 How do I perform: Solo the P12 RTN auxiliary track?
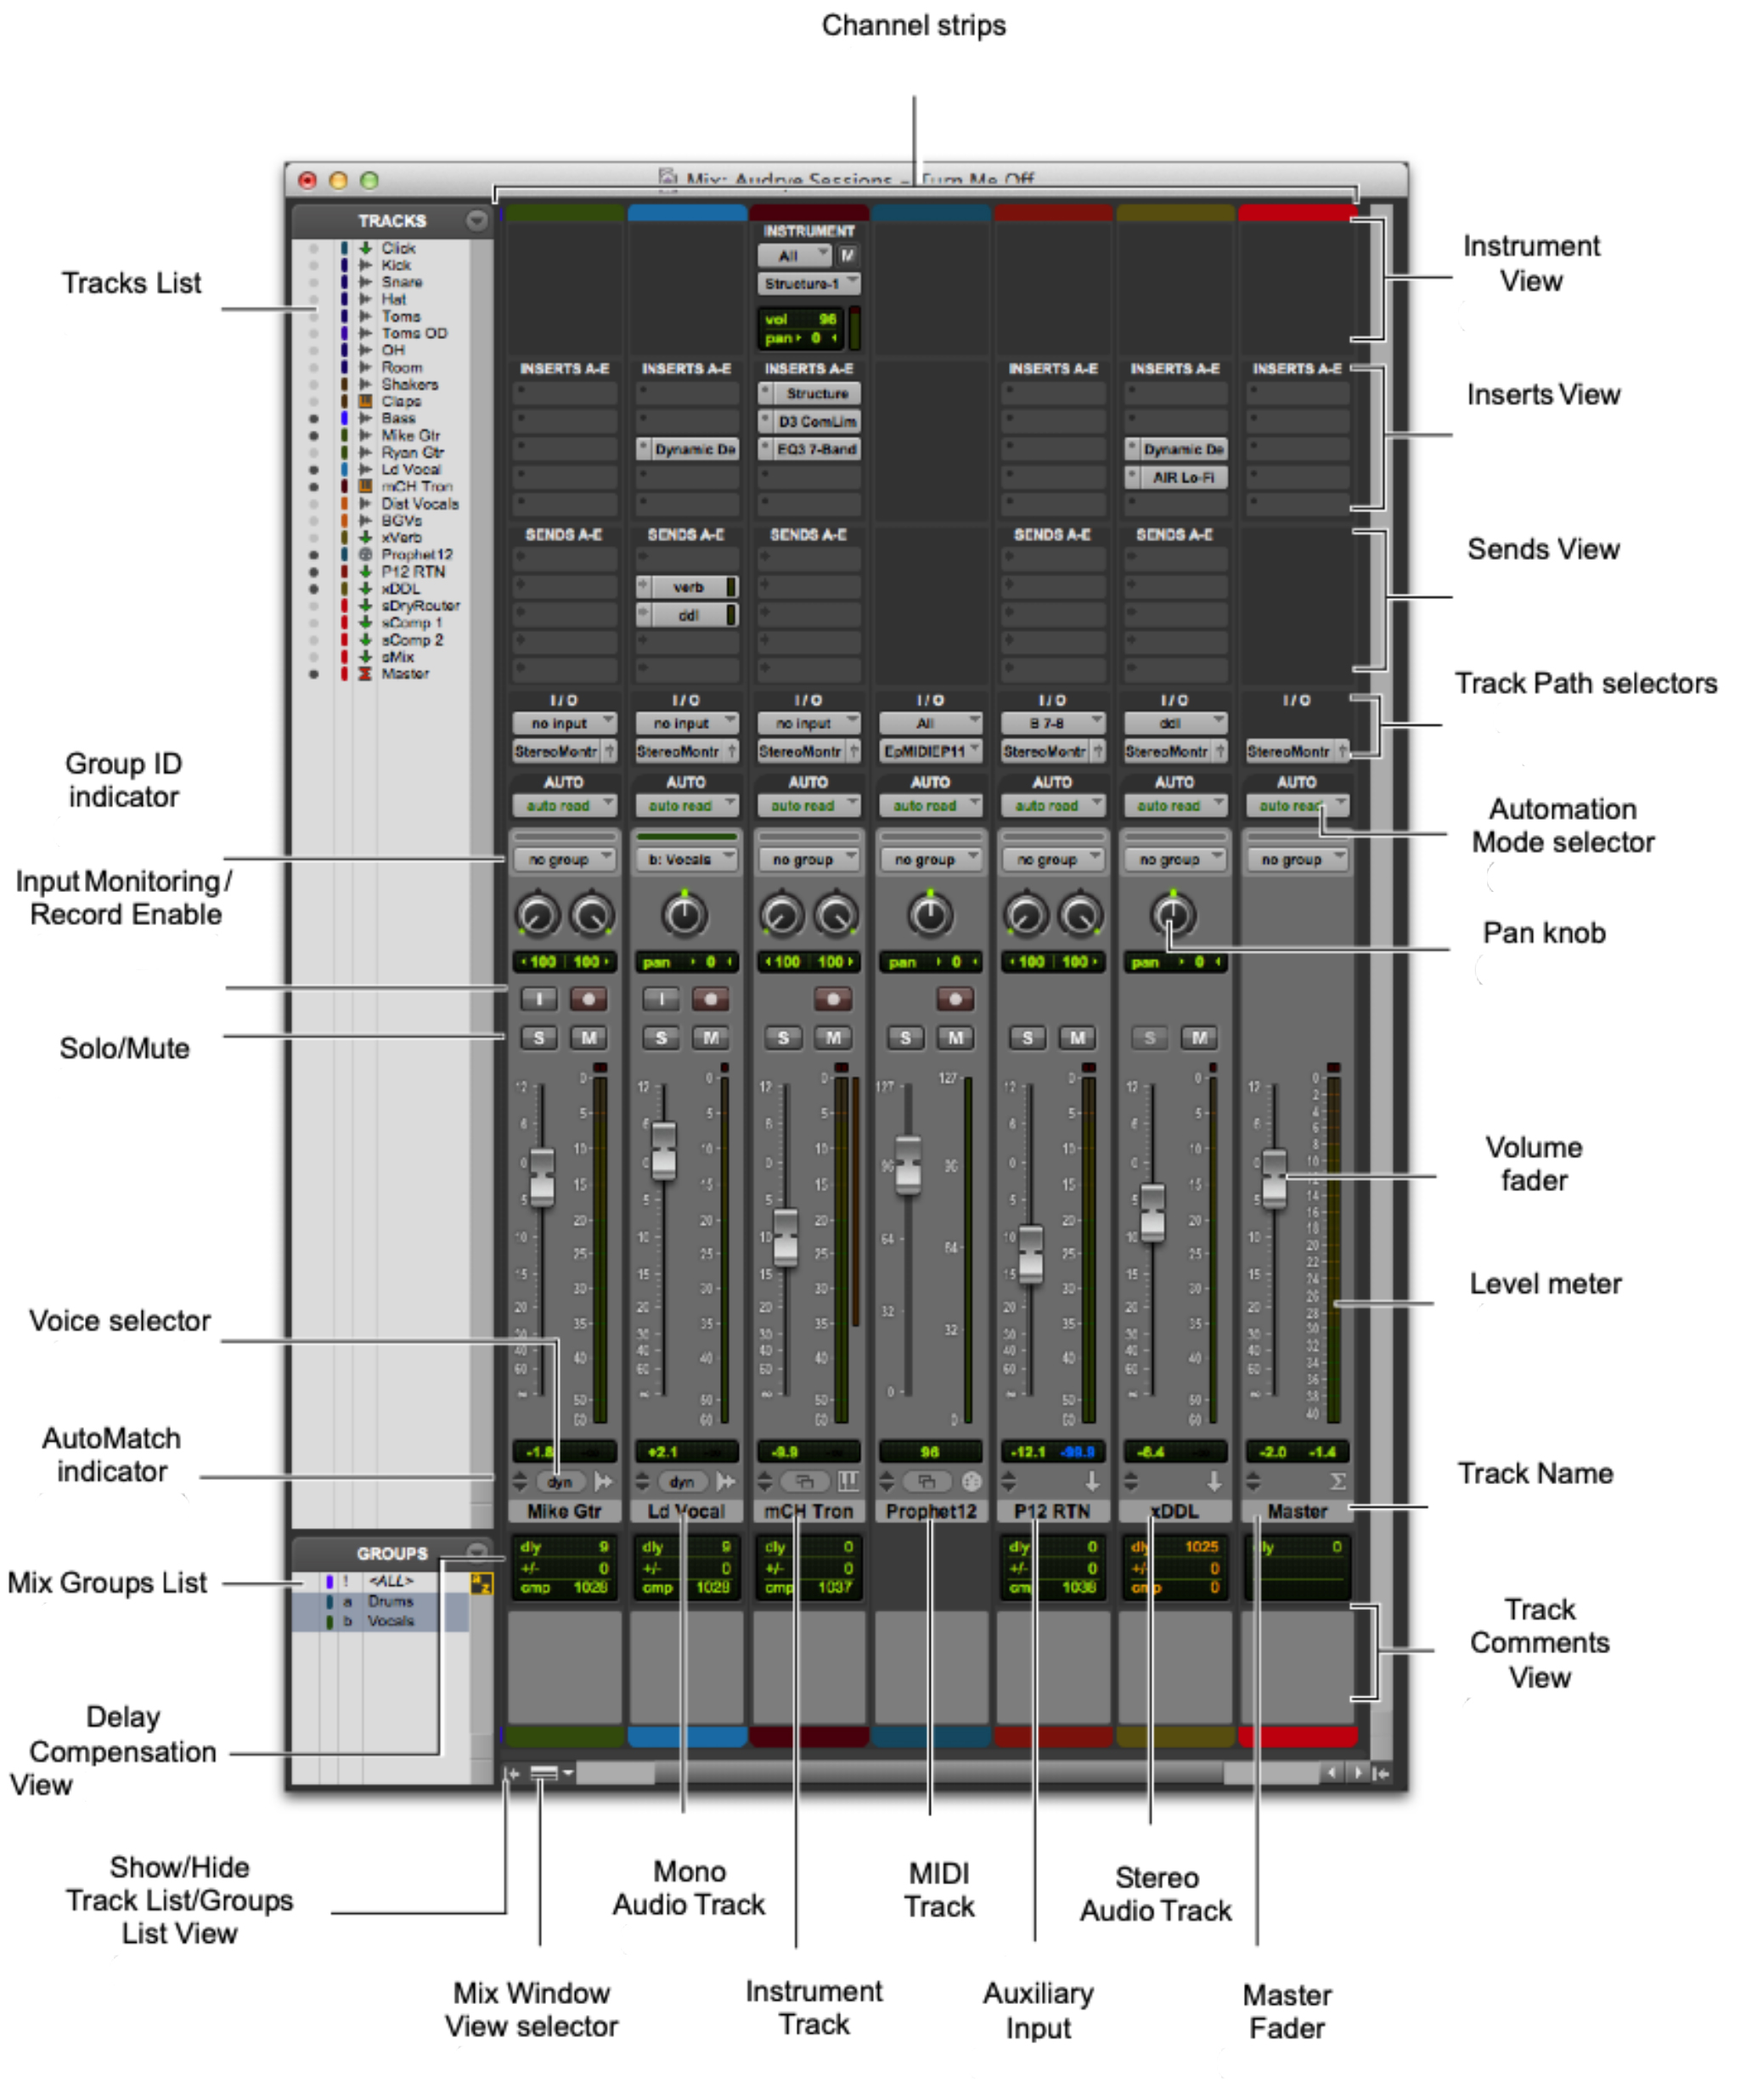point(1028,1037)
